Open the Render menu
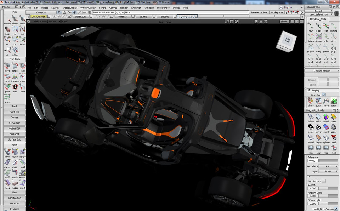Viewport: 340px width, 211px height. (124, 7)
